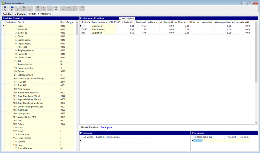Viewport: 260px width, 153px height.
Task: Select product row Rangiergebühren
Action: (x=39, y=50)
